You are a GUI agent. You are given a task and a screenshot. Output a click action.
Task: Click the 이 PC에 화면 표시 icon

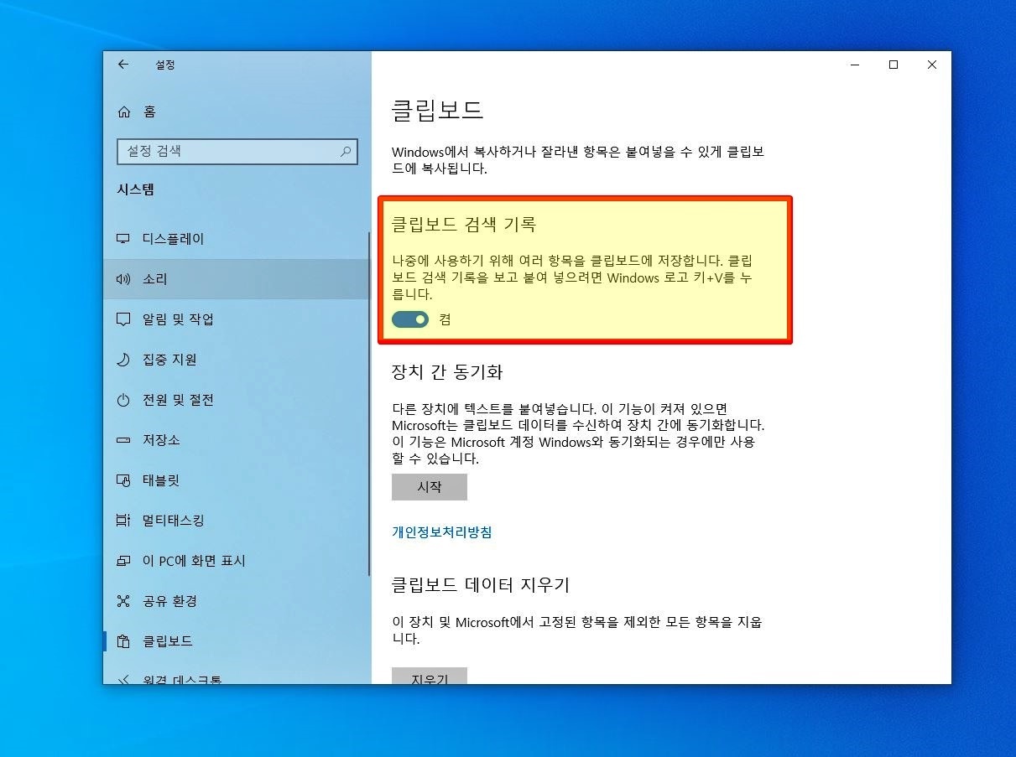123,561
